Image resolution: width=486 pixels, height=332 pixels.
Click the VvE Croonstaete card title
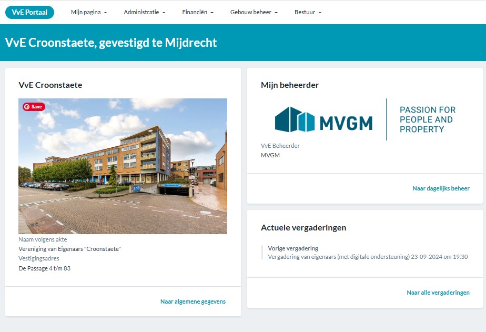tap(50, 85)
